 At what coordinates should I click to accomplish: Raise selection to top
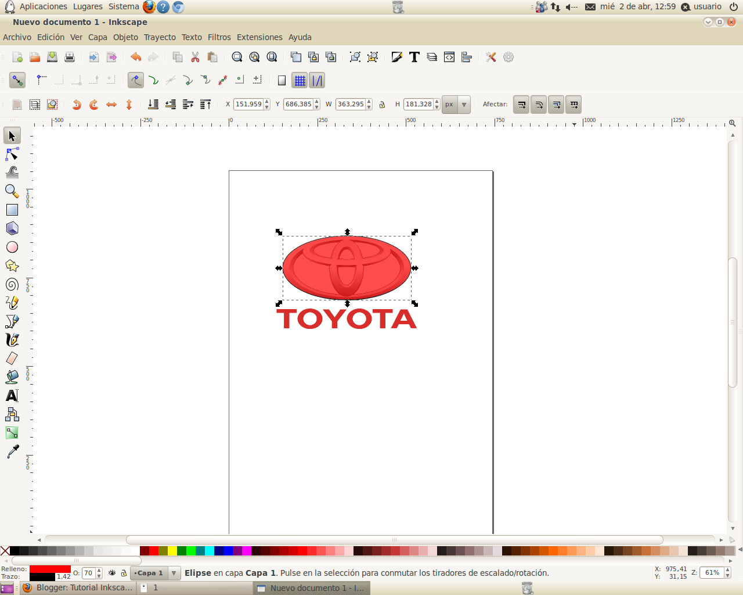tap(205, 105)
